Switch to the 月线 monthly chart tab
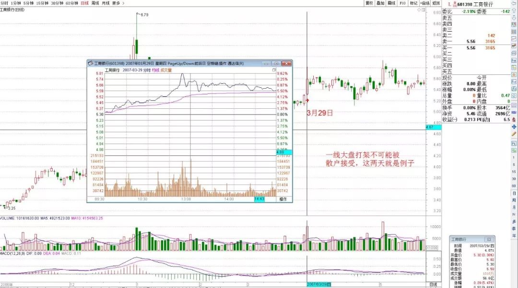Viewport: 518px width, 288px height. pos(106,3)
